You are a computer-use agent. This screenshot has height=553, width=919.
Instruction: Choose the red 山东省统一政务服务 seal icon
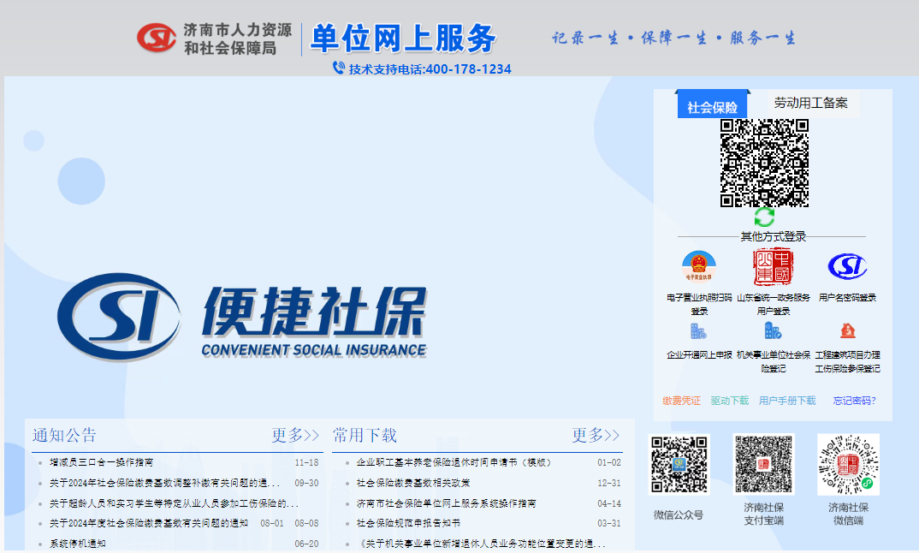pyautogui.click(x=773, y=267)
